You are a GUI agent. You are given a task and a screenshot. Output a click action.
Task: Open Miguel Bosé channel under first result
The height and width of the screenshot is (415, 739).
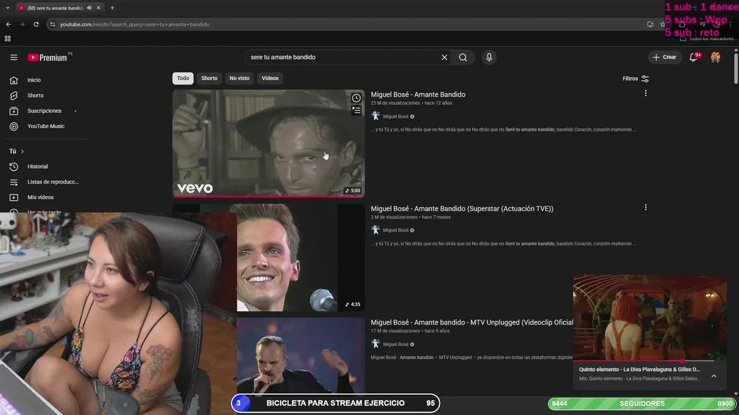click(395, 116)
